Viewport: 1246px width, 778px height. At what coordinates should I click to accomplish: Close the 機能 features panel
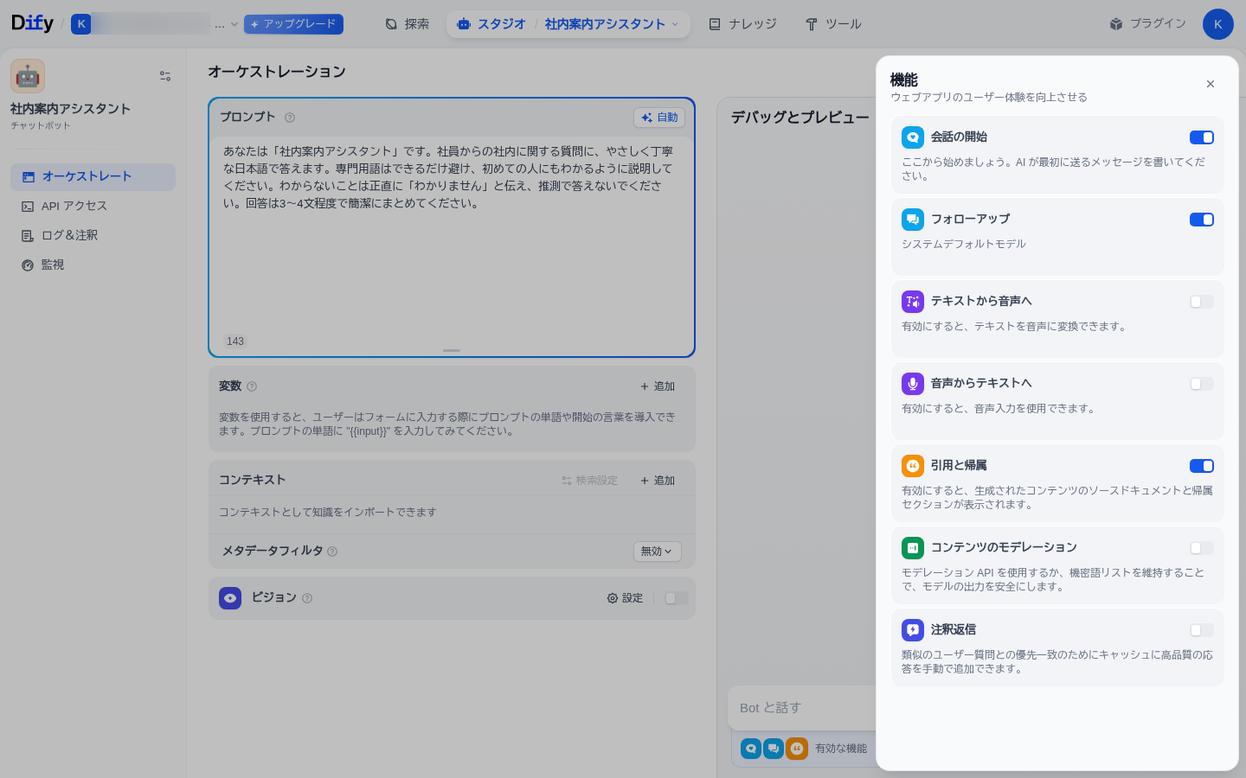coord(1211,84)
